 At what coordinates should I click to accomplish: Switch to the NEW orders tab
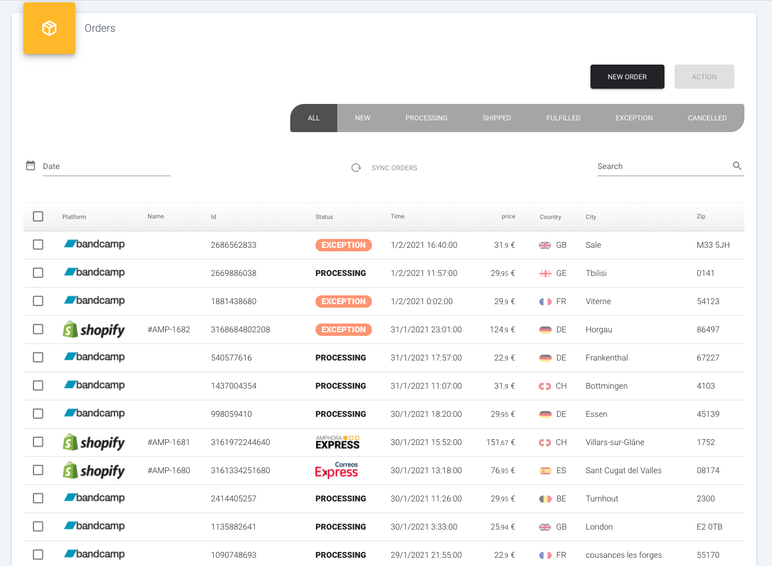coord(362,118)
